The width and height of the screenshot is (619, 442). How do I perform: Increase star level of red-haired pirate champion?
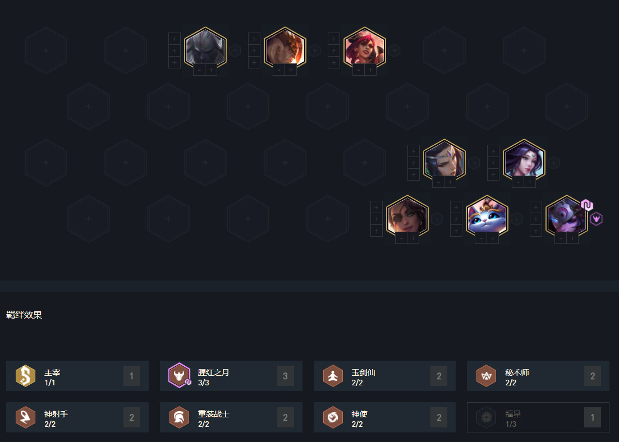(x=371, y=70)
